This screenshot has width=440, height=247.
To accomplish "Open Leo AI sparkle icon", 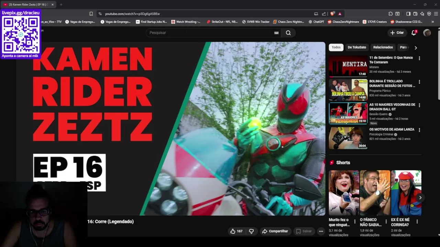I will [422, 14].
